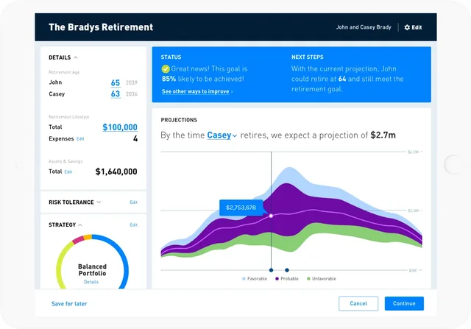The height and width of the screenshot is (329, 471).
Task: Click the 2039 year beside John
Action: (132, 83)
